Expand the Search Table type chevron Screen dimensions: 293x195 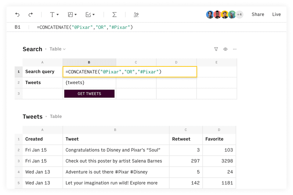tap(64, 49)
